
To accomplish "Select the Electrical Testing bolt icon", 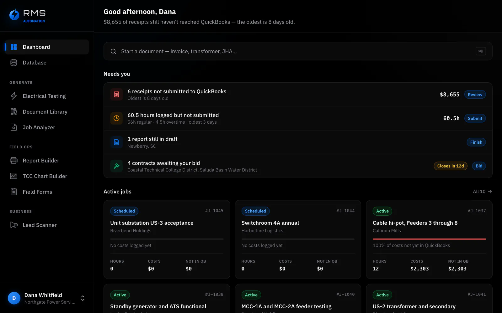I will [14, 96].
